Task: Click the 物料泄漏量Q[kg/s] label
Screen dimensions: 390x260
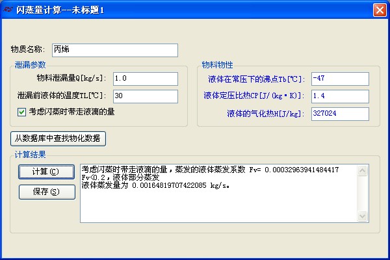Action: pos(71,78)
